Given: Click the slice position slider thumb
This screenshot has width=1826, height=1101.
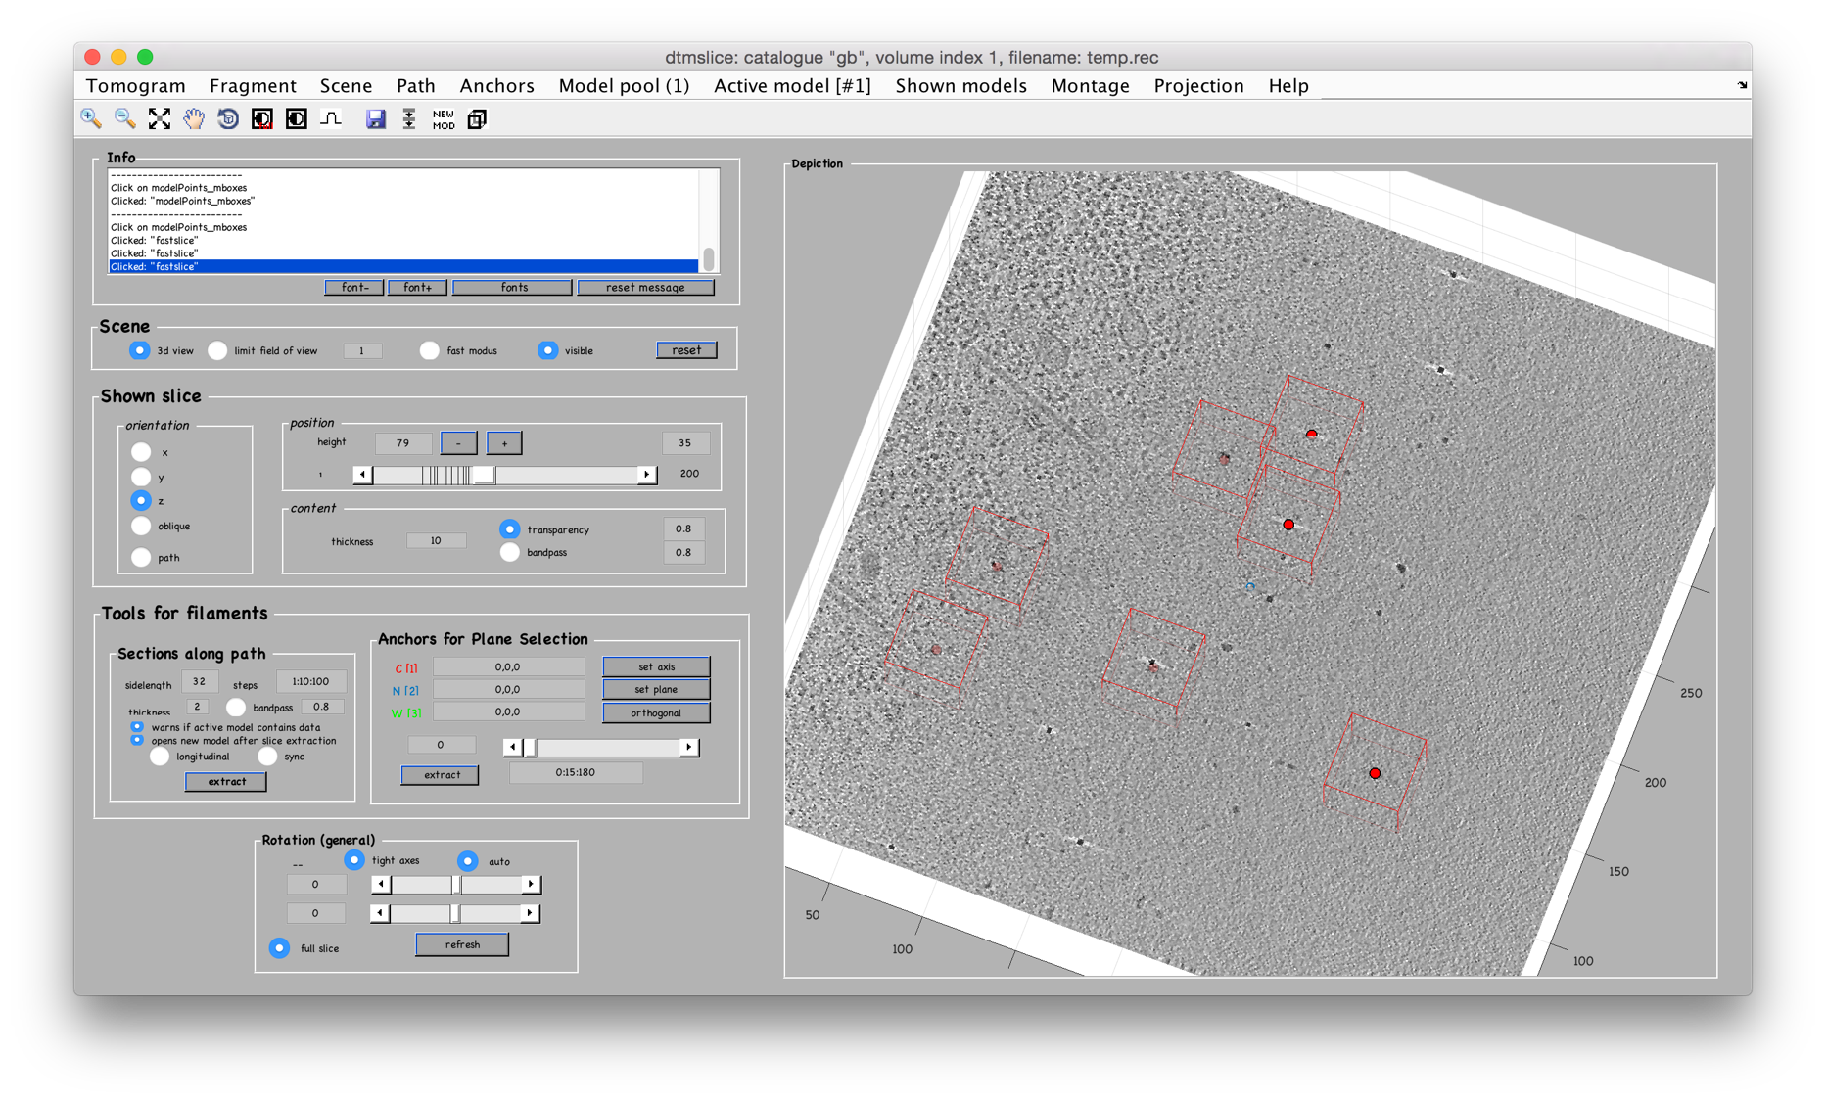Looking at the screenshot, I should click(484, 475).
